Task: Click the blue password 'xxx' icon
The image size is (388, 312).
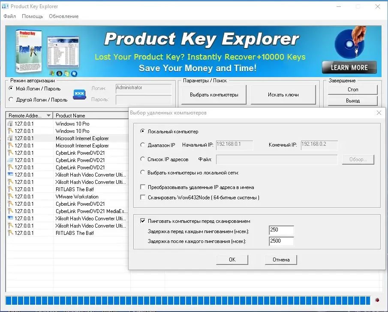Action: 79,94
